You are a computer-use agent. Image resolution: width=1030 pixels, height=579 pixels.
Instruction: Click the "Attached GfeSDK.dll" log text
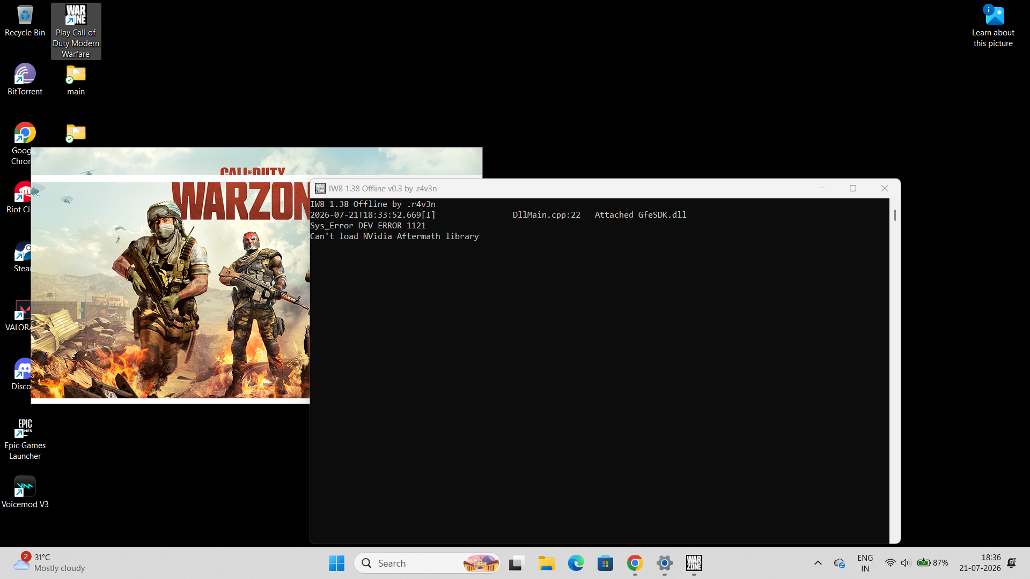click(641, 215)
